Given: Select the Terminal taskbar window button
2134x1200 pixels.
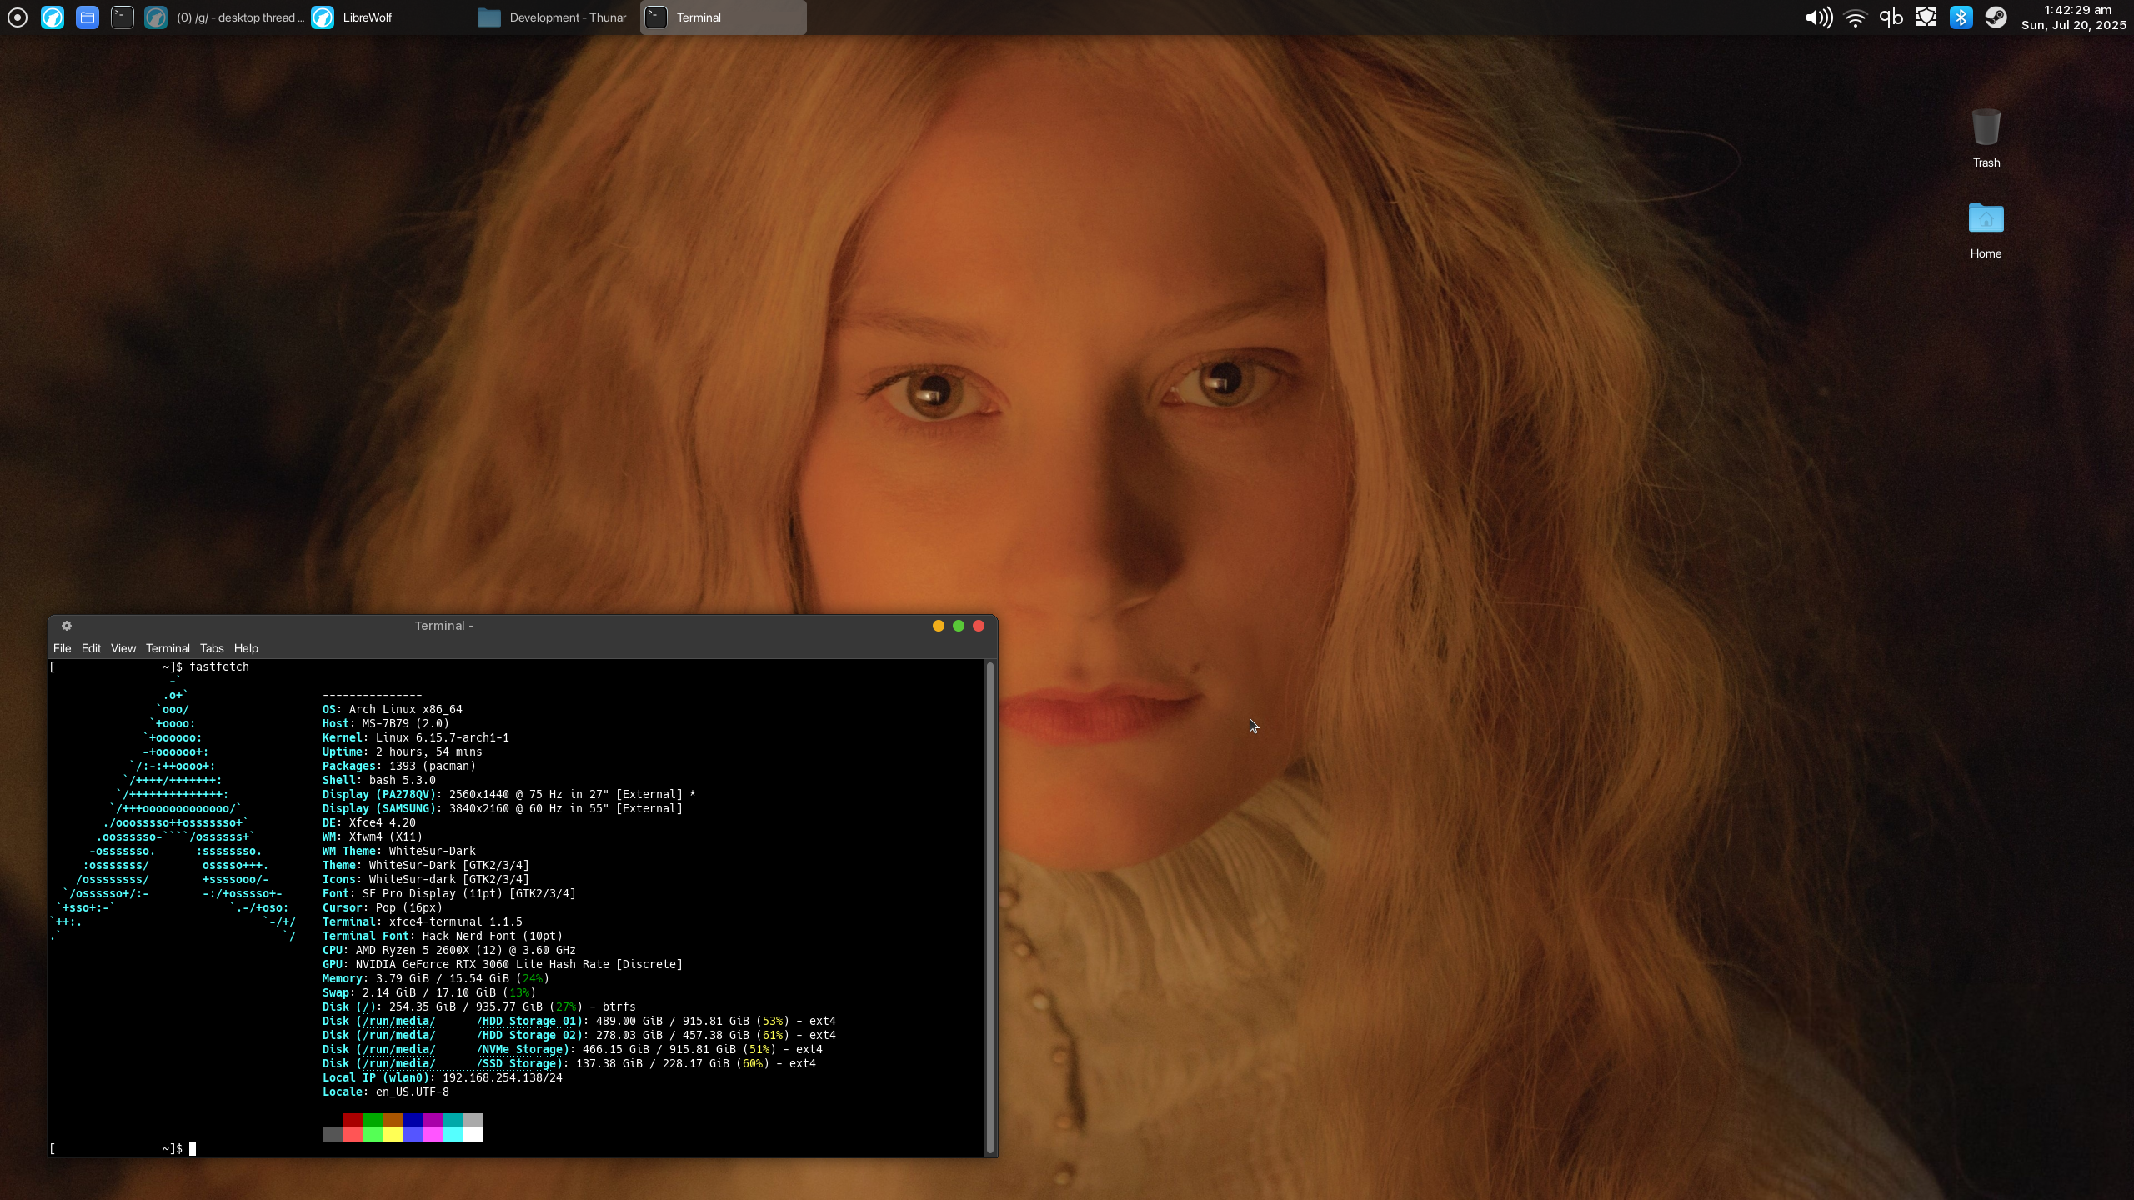Looking at the screenshot, I should (723, 17).
